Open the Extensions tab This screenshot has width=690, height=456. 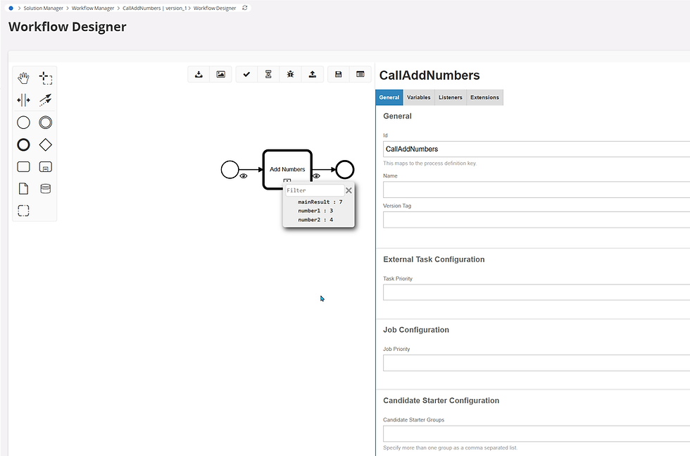coord(484,97)
